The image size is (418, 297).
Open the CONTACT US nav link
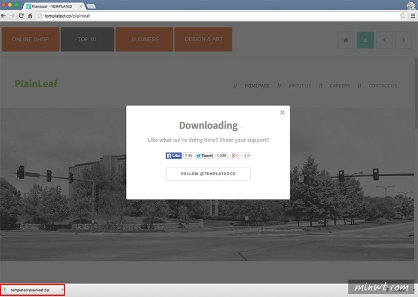click(x=383, y=85)
